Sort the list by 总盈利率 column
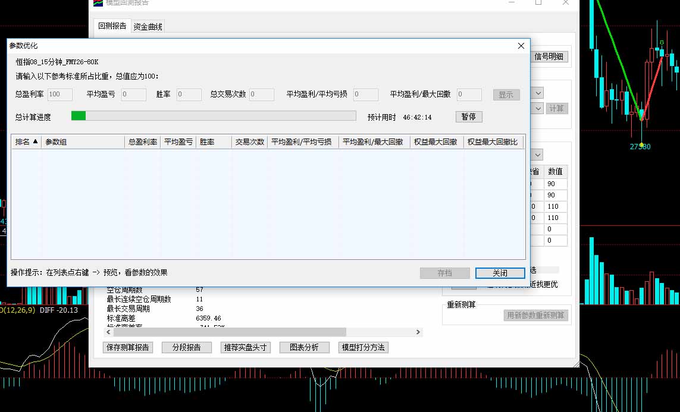 point(143,142)
